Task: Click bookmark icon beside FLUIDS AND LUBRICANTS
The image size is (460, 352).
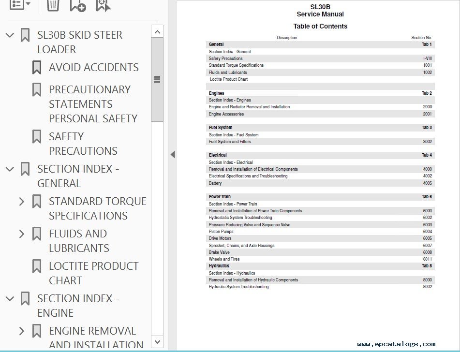Action: (37, 234)
